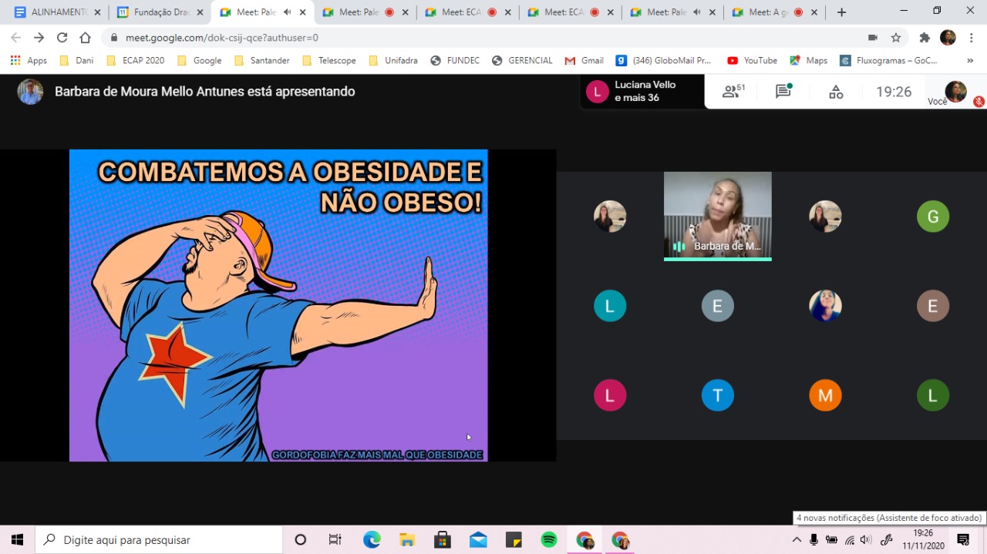Open Cortana circle on the taskbar

point(301,540)
